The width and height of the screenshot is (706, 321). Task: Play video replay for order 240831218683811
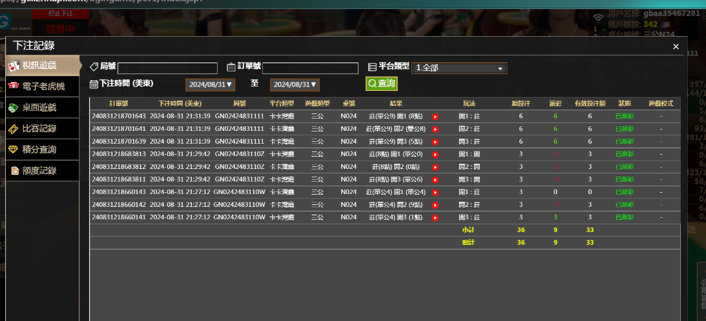coord(435,180)
